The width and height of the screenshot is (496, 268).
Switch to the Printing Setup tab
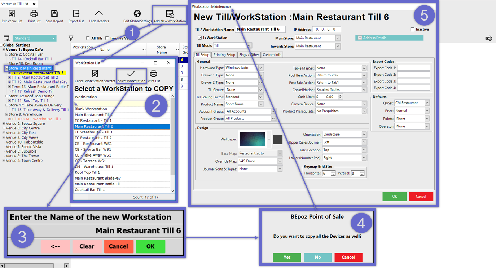point(224,55)
